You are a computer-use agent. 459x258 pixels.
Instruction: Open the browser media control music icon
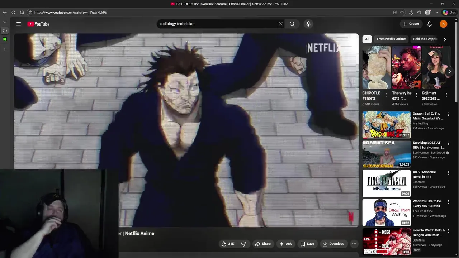[x=411, y=12]
